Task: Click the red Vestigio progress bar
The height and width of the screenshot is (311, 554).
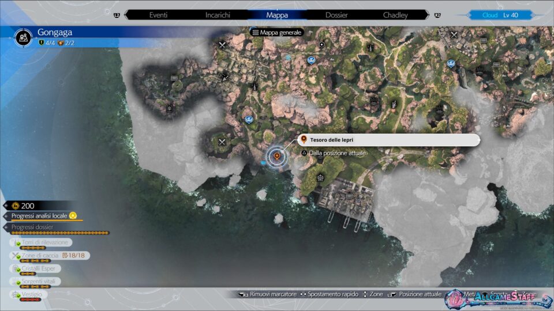Action: coord(31,299)
